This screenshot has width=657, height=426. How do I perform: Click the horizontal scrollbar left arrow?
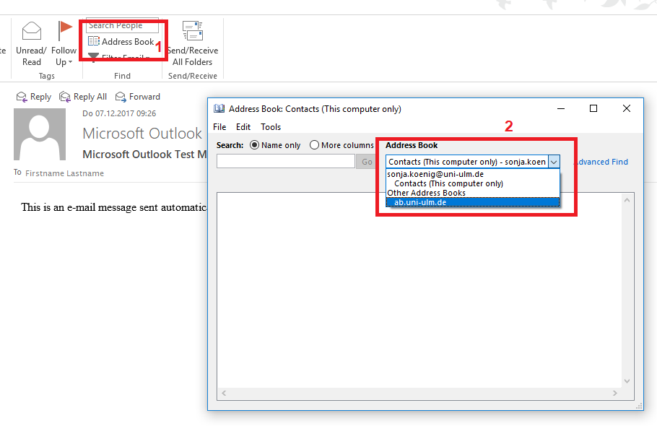click(224, 393)
